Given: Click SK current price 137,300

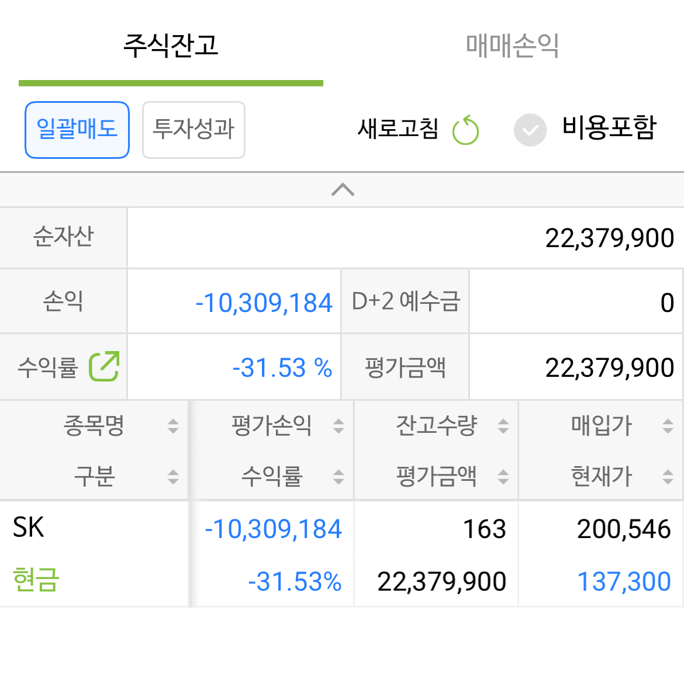Looking at the screenshot, I should (624, 582).
